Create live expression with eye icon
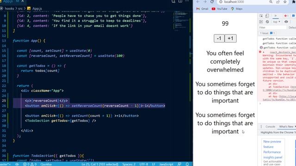The image size is (296, 166). [286, 22]
